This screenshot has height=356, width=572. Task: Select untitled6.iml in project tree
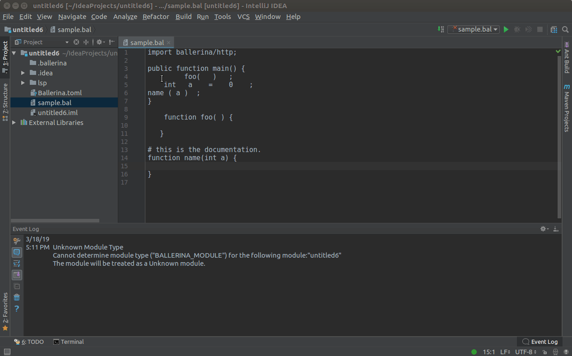58,113
